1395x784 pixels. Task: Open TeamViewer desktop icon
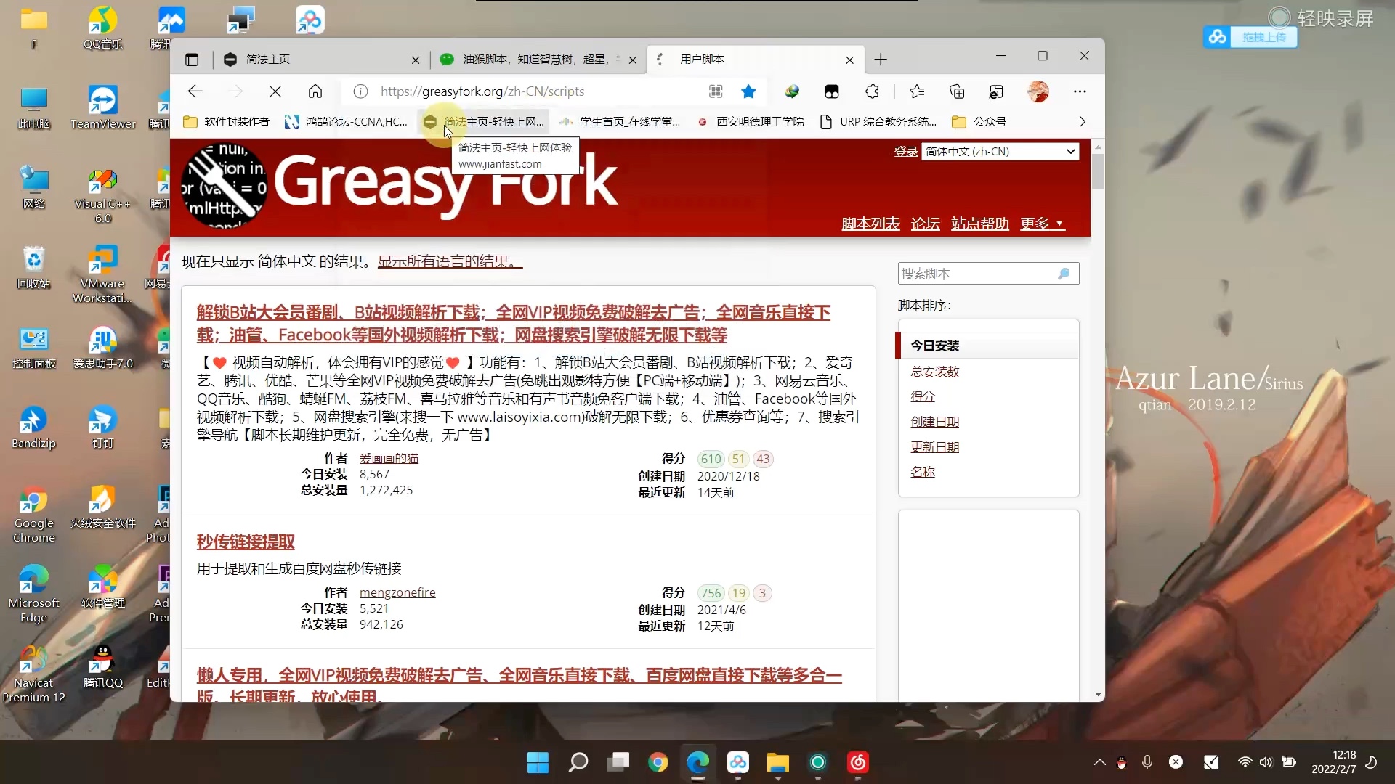(x=103, y=108)
